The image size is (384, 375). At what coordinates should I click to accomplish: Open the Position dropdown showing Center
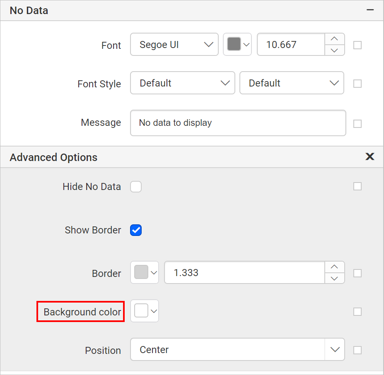point(237,349)
